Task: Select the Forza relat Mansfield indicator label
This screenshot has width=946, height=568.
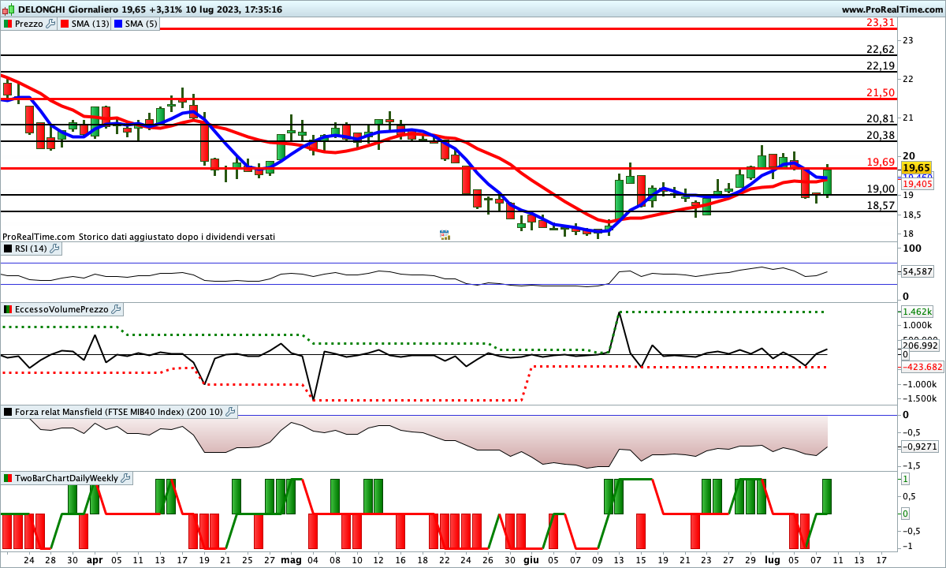Action: 119,411
